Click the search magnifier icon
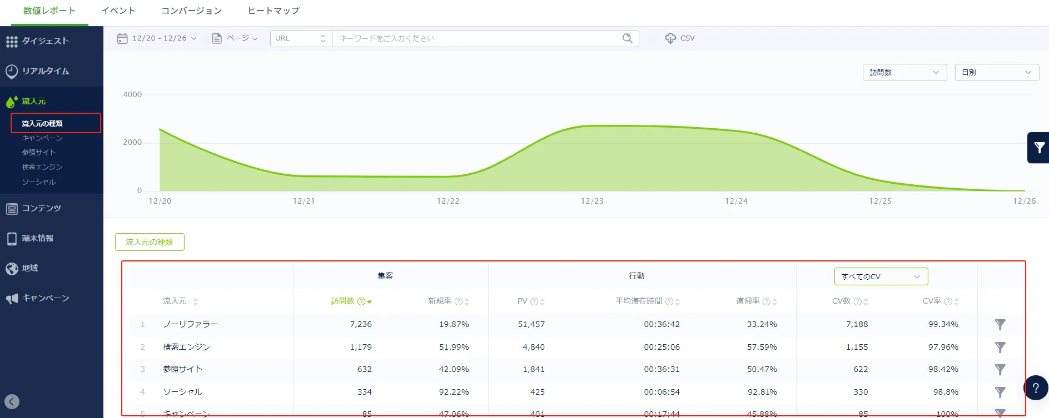Image resolution: width=1049 pixels, height=418 pixels. point(627,38)
